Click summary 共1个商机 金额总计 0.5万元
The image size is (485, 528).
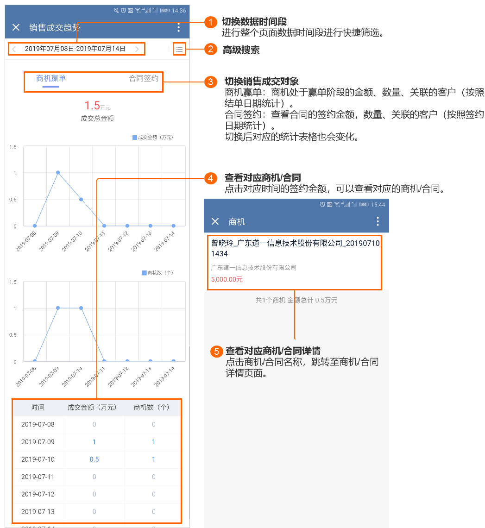pyautogui.click(x=296, y=300)
